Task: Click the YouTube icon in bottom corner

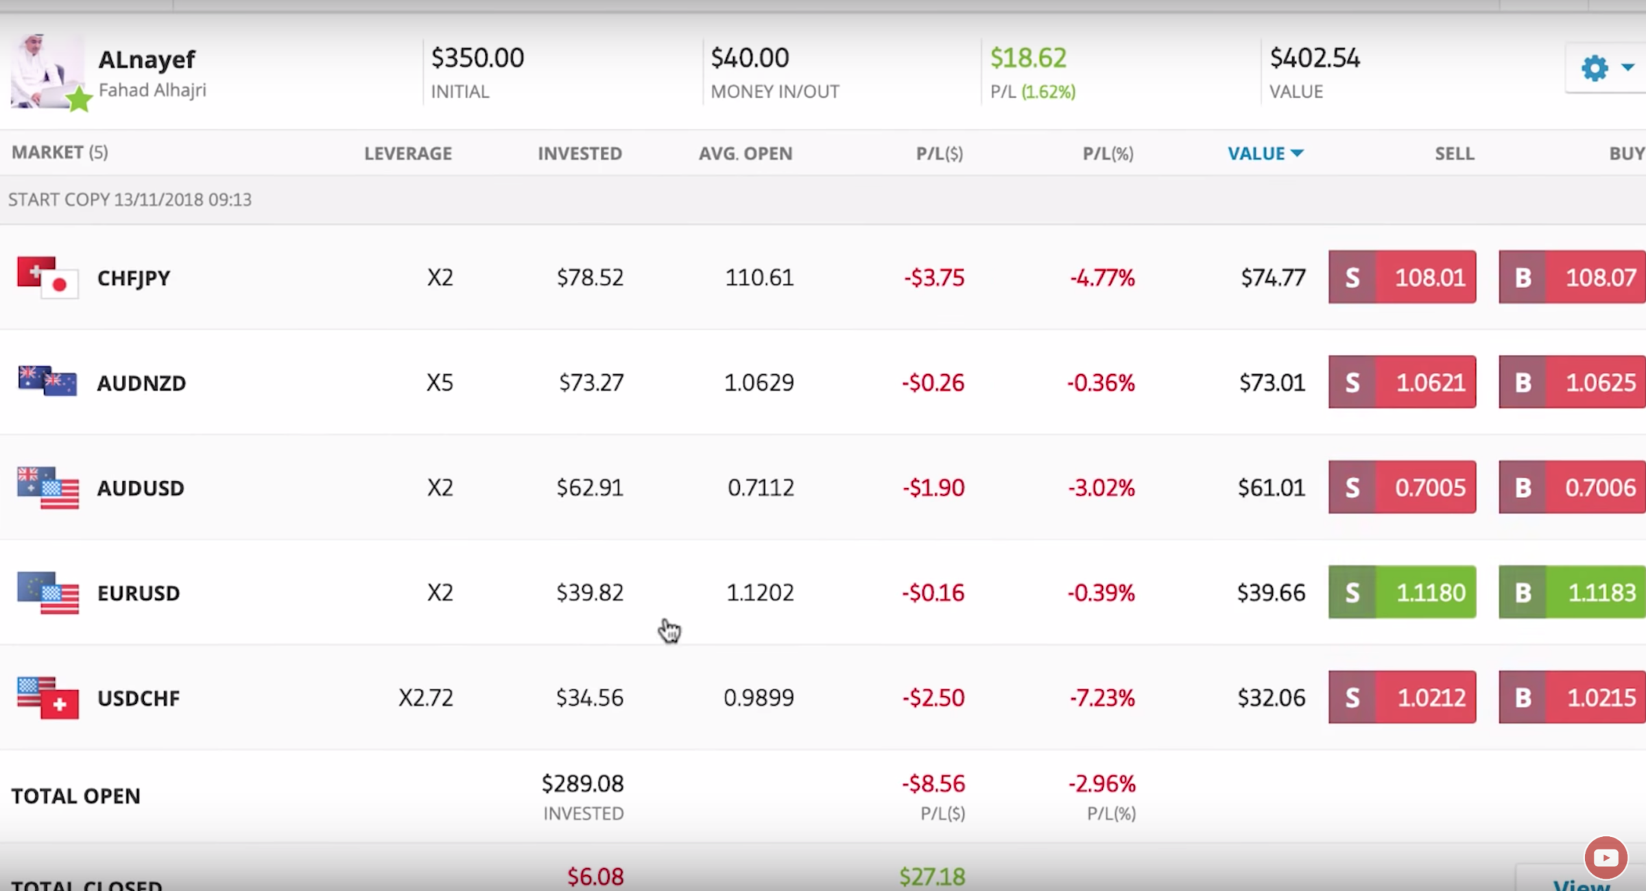Action: [1606, 857]
